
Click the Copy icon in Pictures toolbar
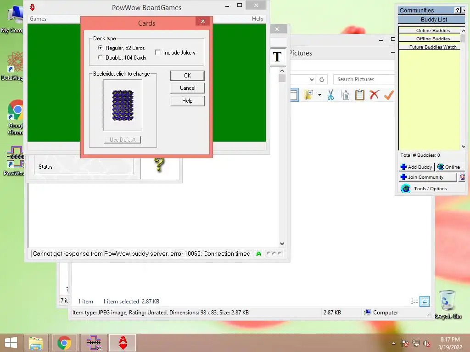click(345, 95)
